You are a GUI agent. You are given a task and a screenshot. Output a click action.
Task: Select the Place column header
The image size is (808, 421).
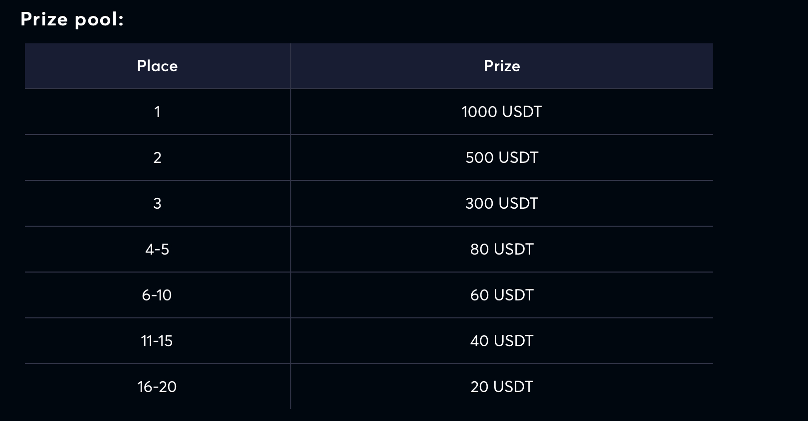point(158,66)
